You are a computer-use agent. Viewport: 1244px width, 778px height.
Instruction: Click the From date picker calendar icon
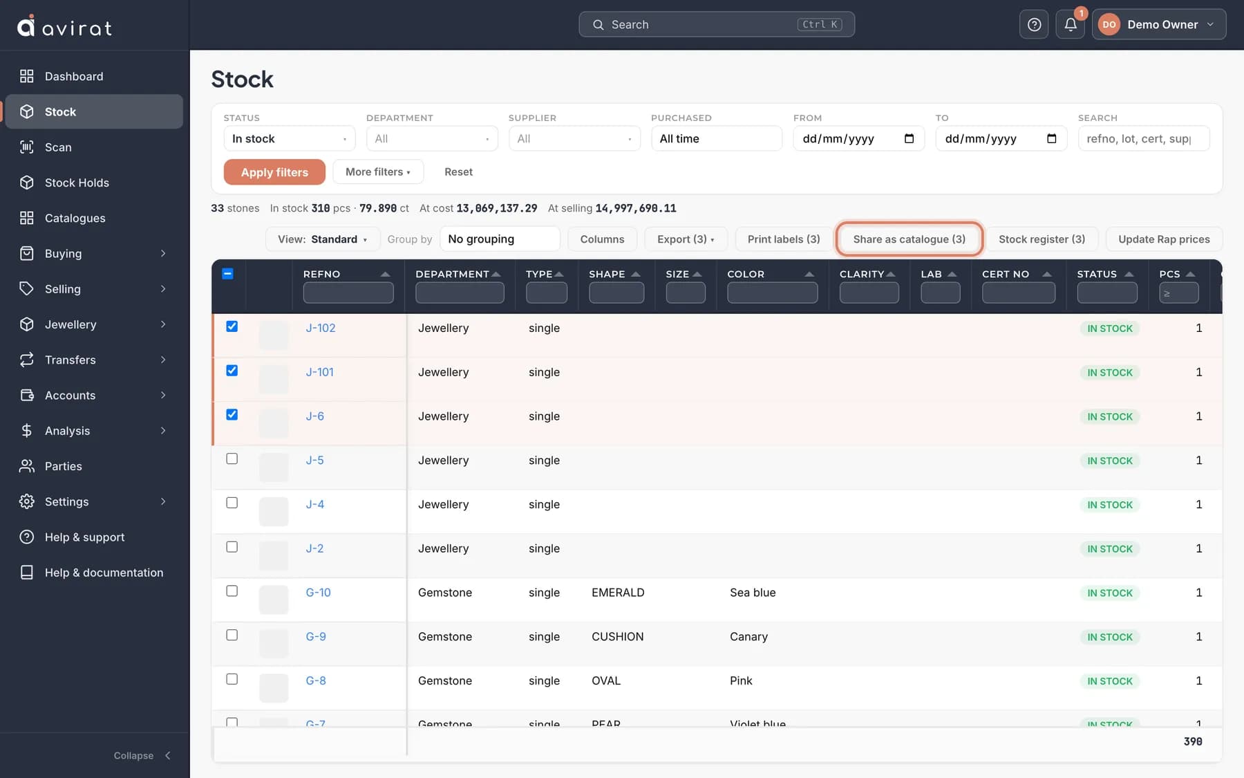(x=909, y=138)
